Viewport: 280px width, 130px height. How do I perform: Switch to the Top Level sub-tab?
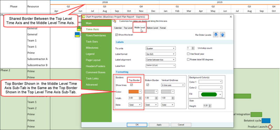click(128, 28)
